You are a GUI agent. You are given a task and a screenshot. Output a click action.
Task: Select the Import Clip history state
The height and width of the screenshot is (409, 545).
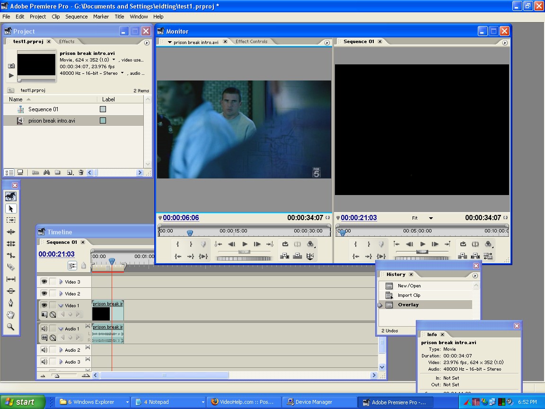[425, 295]
